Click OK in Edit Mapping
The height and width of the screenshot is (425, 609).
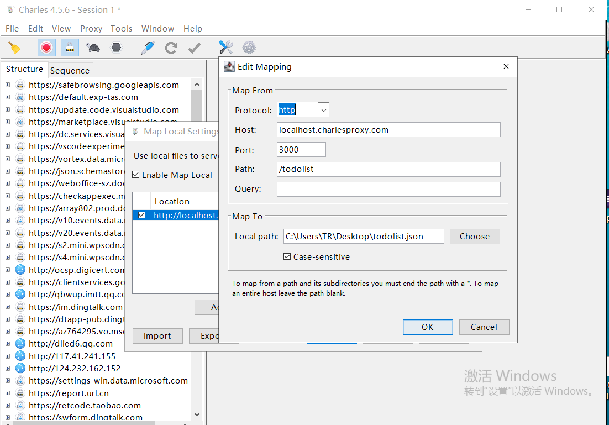coord(428,327)
